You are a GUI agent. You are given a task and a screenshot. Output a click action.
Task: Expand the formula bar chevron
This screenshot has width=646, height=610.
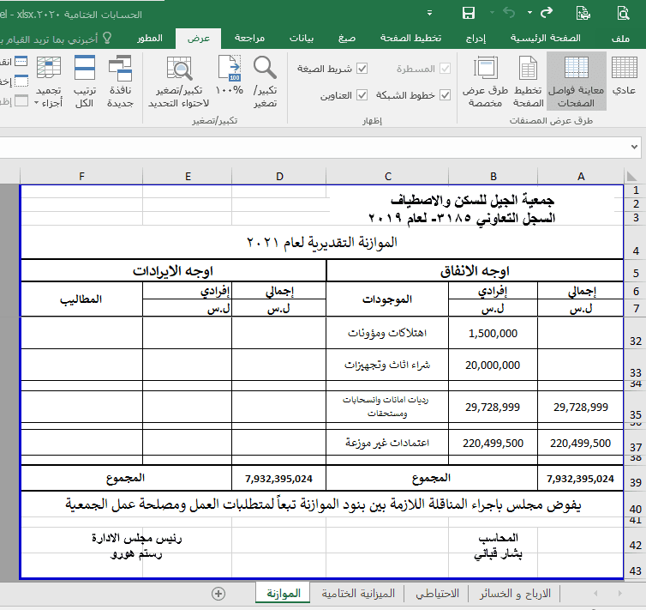tap(634, 147)
